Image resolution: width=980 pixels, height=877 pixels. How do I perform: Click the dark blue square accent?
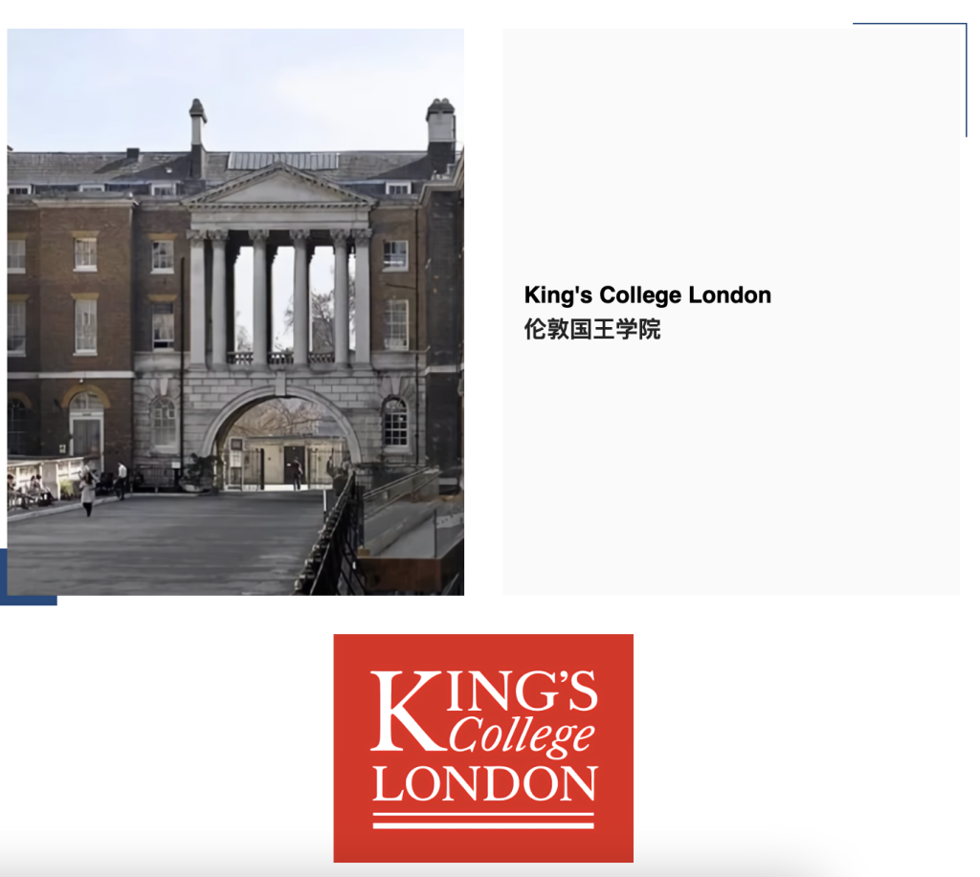(28, 578)
